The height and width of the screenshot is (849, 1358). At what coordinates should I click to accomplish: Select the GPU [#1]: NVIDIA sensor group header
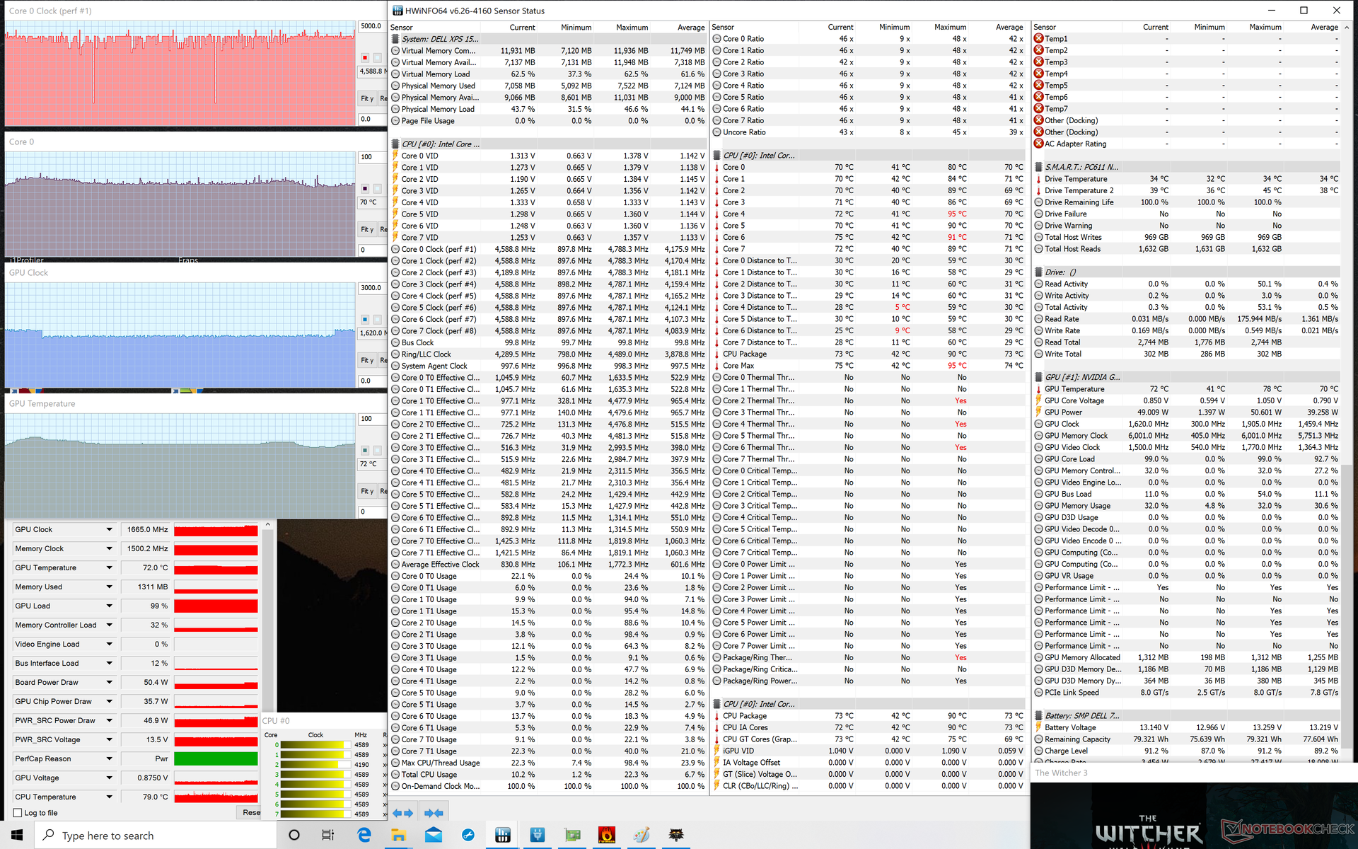1082,377
